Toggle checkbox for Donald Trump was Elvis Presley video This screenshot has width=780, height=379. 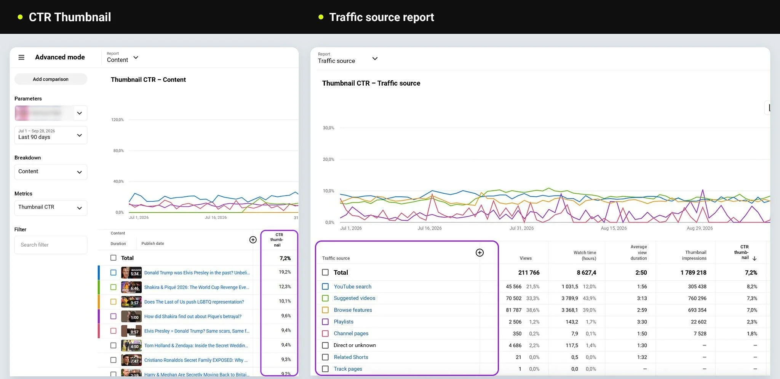click(113, 272)
